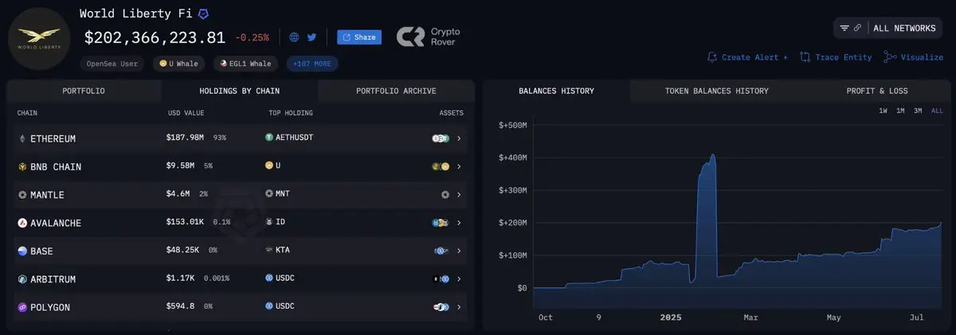Expand the Ethereum row chevron
956x335 pixels.
point(460,138)
